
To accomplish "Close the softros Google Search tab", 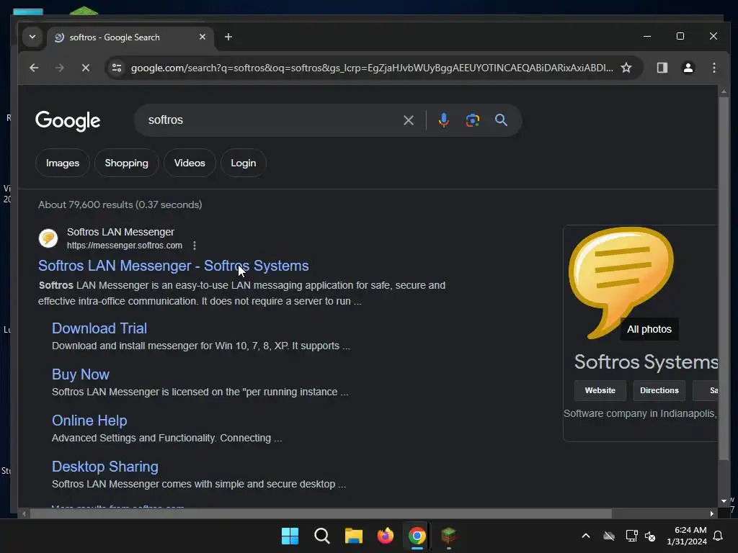I will pos(203,37).
